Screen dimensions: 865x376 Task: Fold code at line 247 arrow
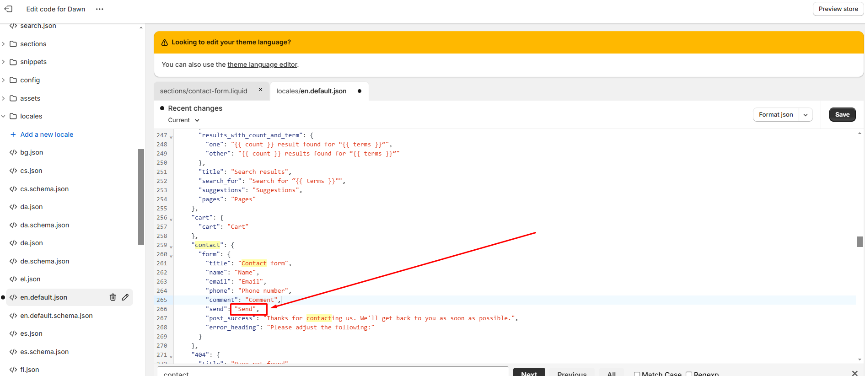click(x=171, y=136)
